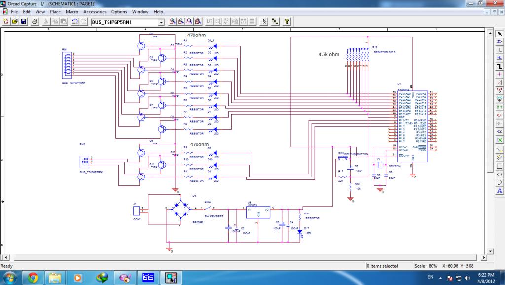Open the Macro menu
The width and height of the screenshot is (505, 285).
72,11
